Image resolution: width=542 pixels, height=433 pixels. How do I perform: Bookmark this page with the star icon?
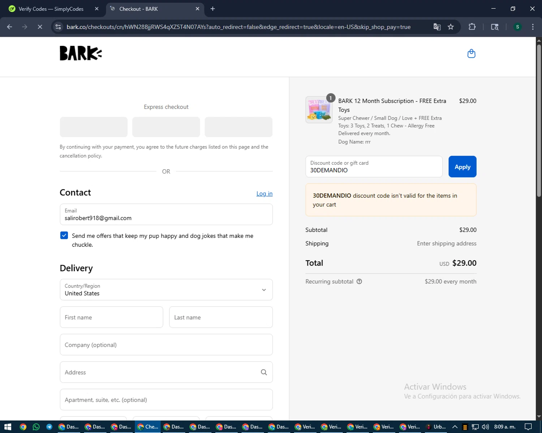click(x=451, y=27)
